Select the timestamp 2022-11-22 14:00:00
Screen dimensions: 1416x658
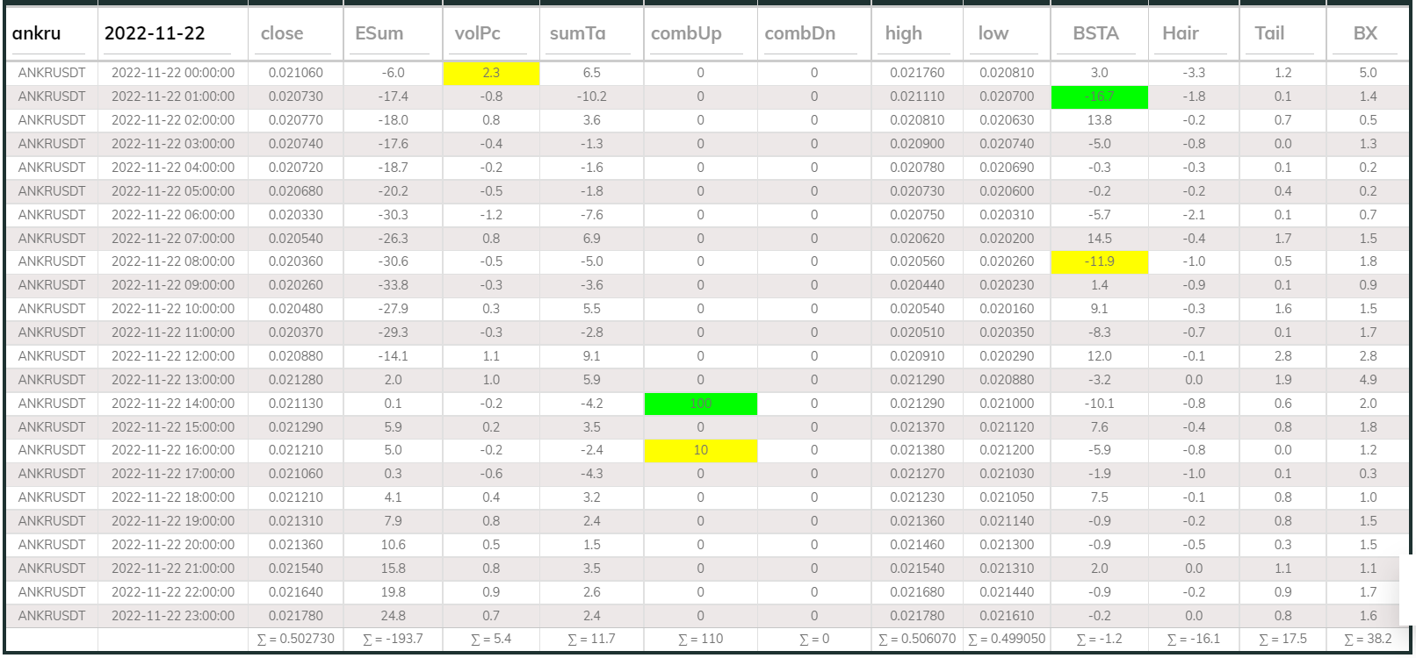point(173,404)
